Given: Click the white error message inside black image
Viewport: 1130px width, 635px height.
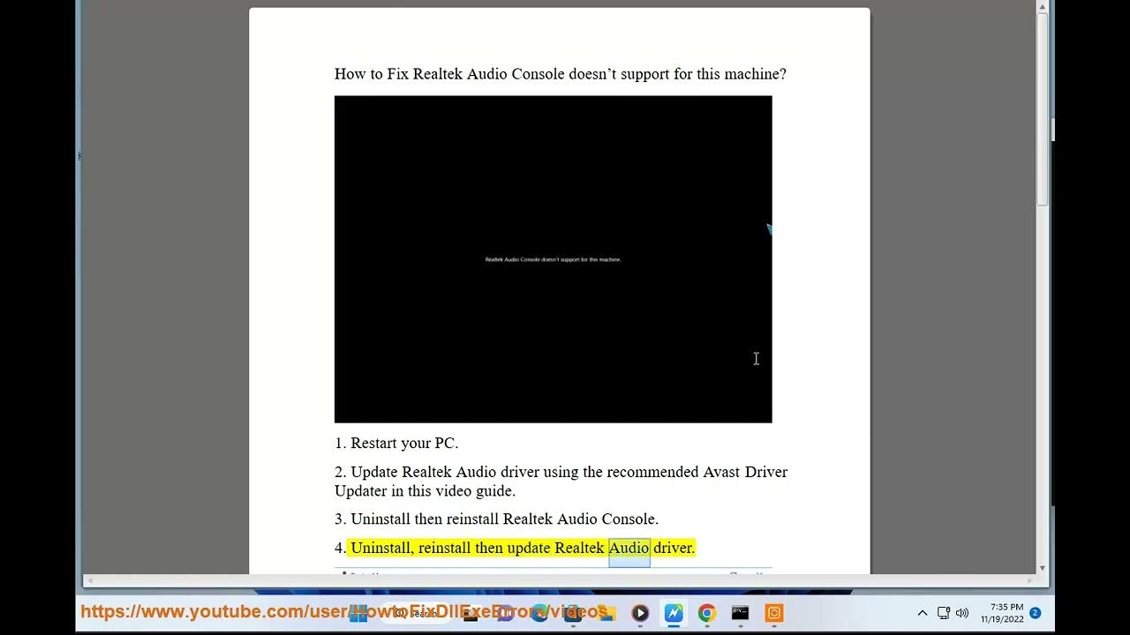Looking at the screenshot, I should click(554, 259).
